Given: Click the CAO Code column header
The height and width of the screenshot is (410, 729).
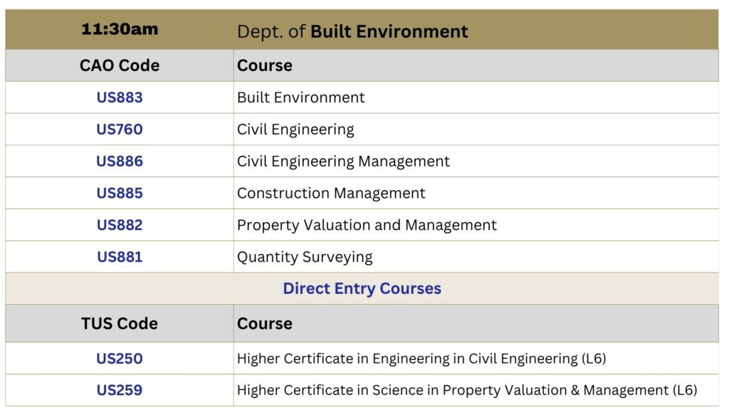Looking at the screenshot, I should point(120,65).
